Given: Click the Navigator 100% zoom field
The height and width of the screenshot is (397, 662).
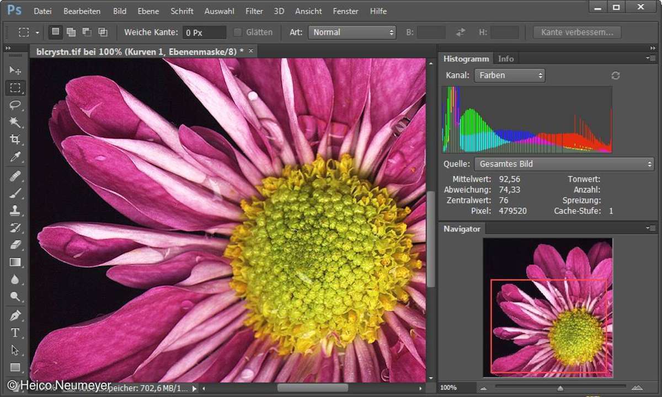Looking at the screenshot, I should [x=457, y=388].
